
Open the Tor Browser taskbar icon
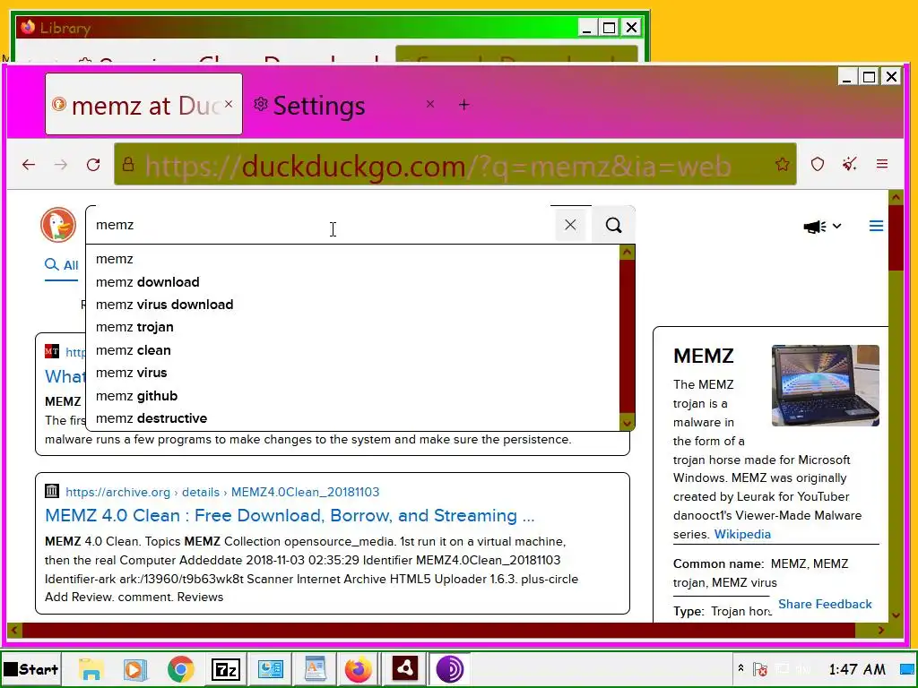(x=450, y=668)
